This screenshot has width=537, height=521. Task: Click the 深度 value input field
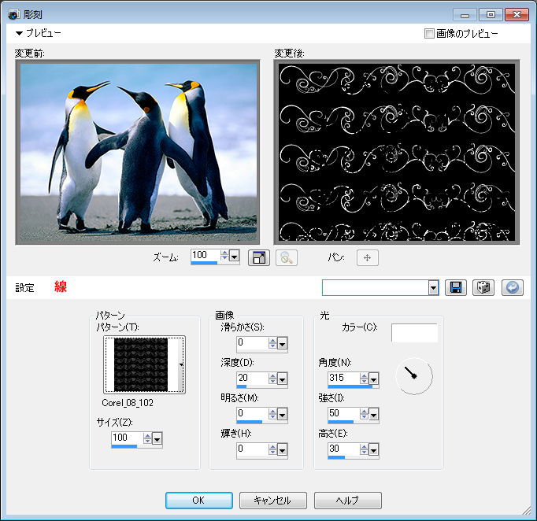253,377
